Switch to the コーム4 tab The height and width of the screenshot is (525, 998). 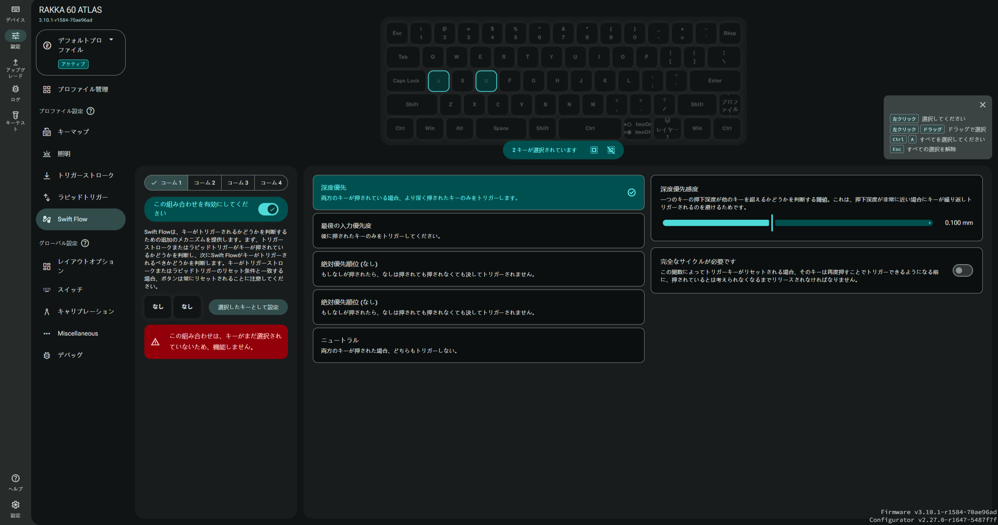pyautogui.click(x=271, y=182)
